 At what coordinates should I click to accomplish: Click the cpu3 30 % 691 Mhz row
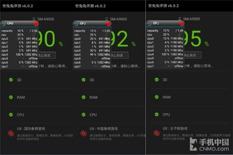click(x=92, y=51)
